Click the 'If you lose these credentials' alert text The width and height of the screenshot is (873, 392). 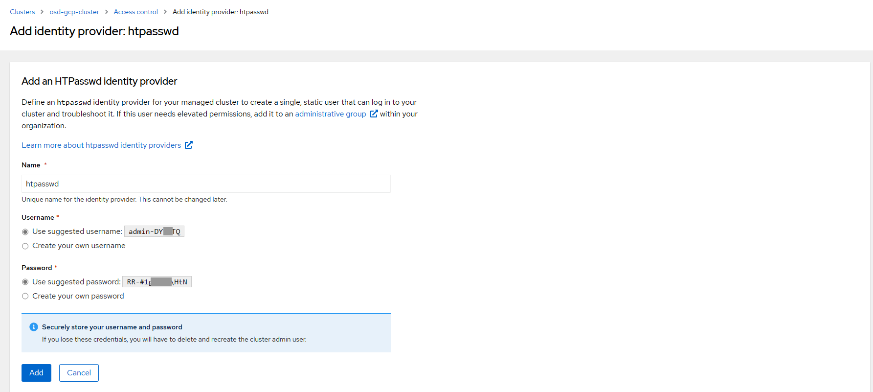[x=174, y=340]
